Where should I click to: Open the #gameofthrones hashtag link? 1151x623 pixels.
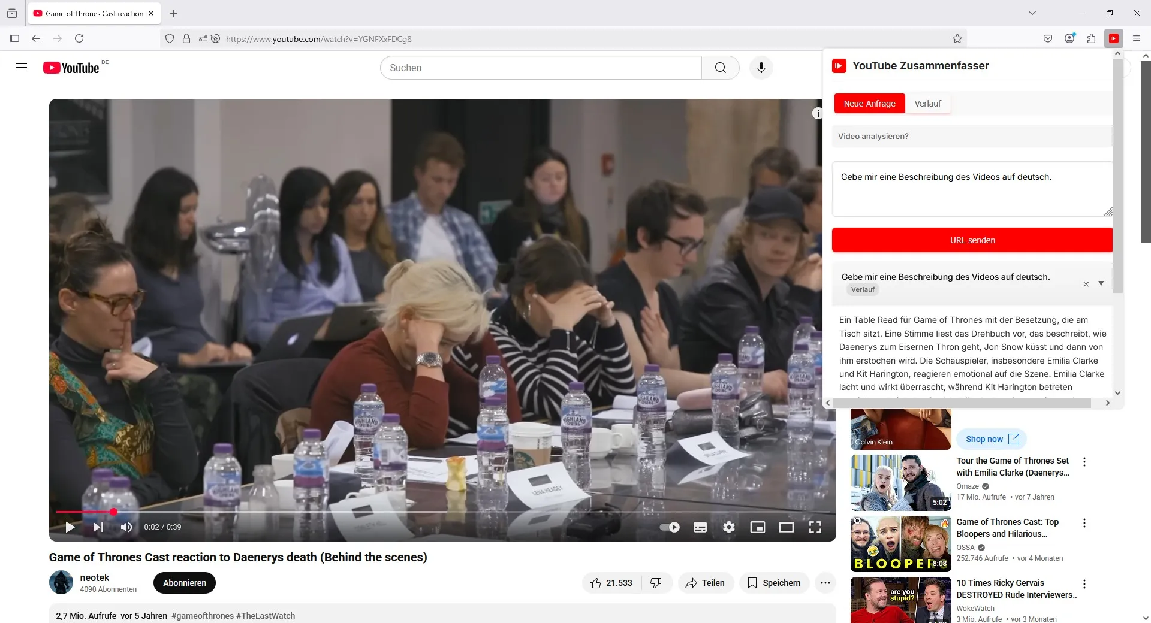203,616
